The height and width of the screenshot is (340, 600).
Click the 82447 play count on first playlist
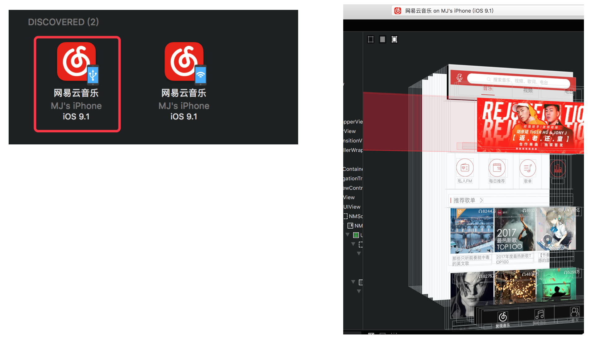tap(487, 211)
